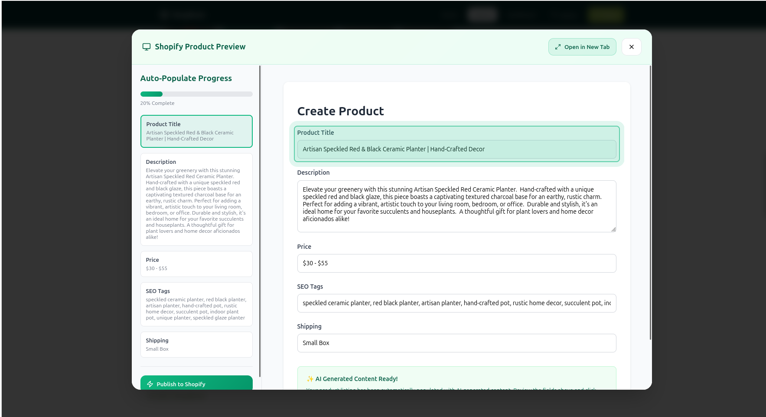Click into the Description textarea
The height and width of the screenshot is (417, 766).
click(x=456, y=206)
